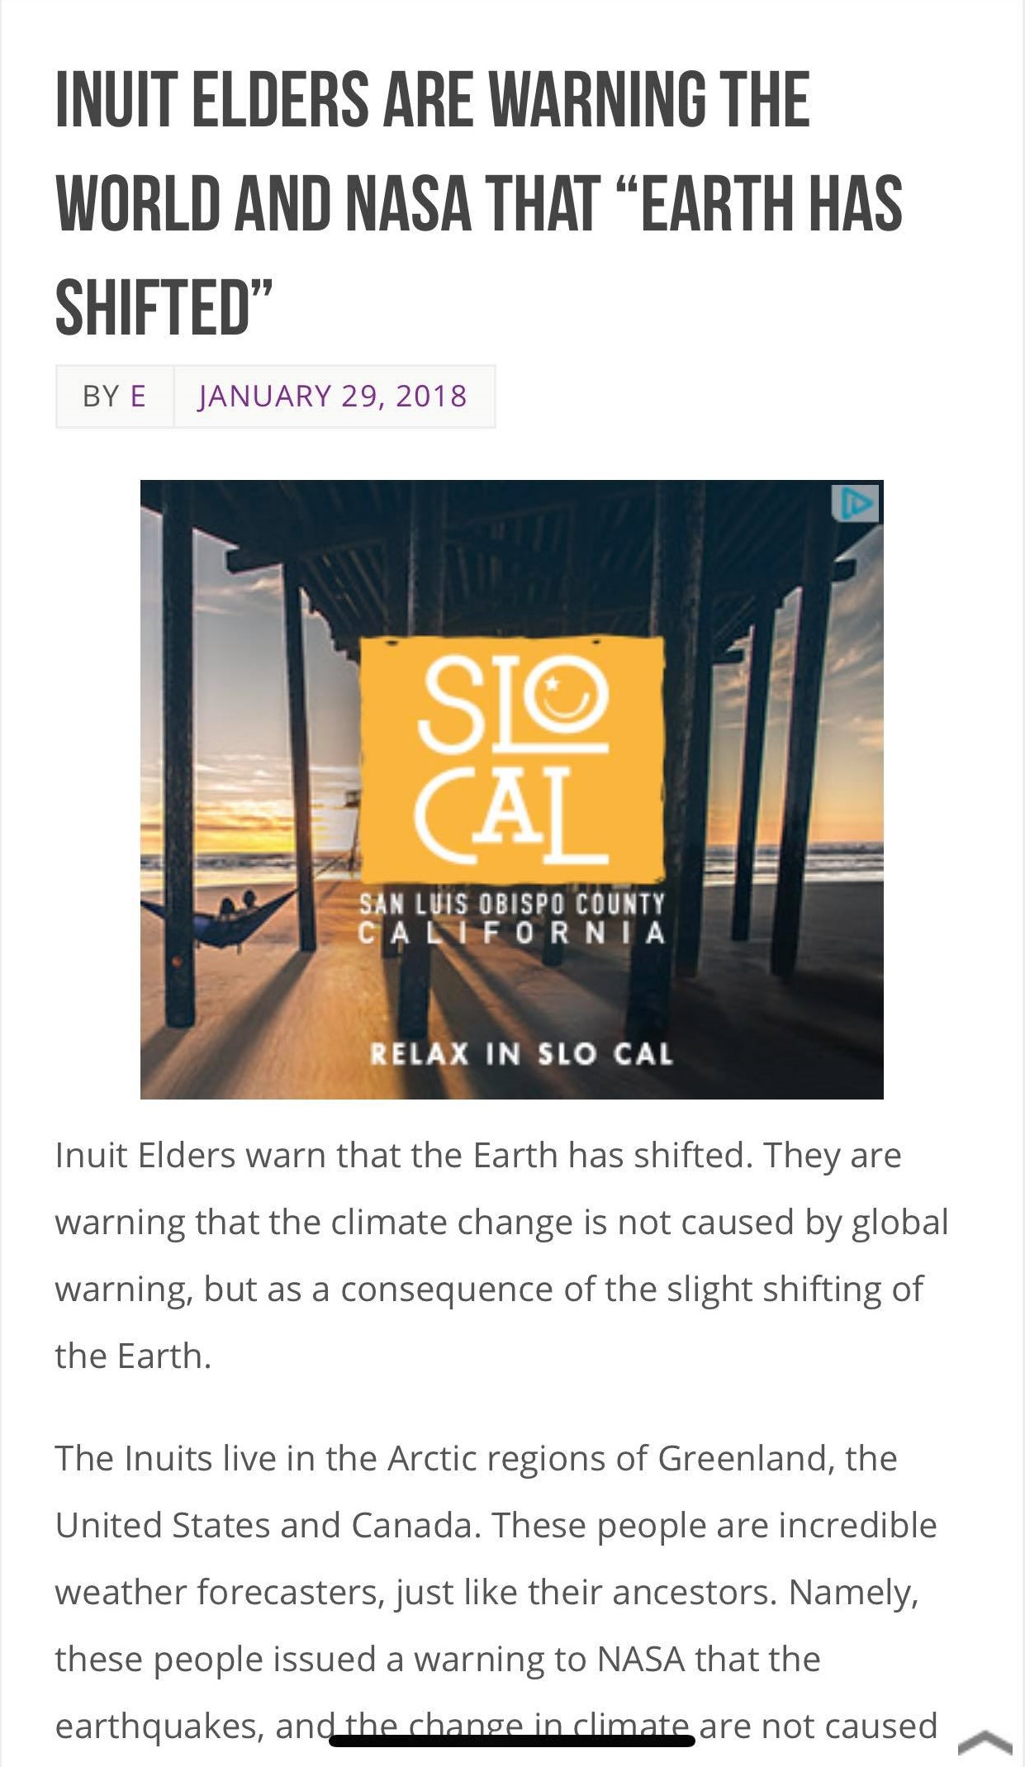Click the word NASA in second paragraph
The image size is (1025, 1767).
click(640, 1659)
